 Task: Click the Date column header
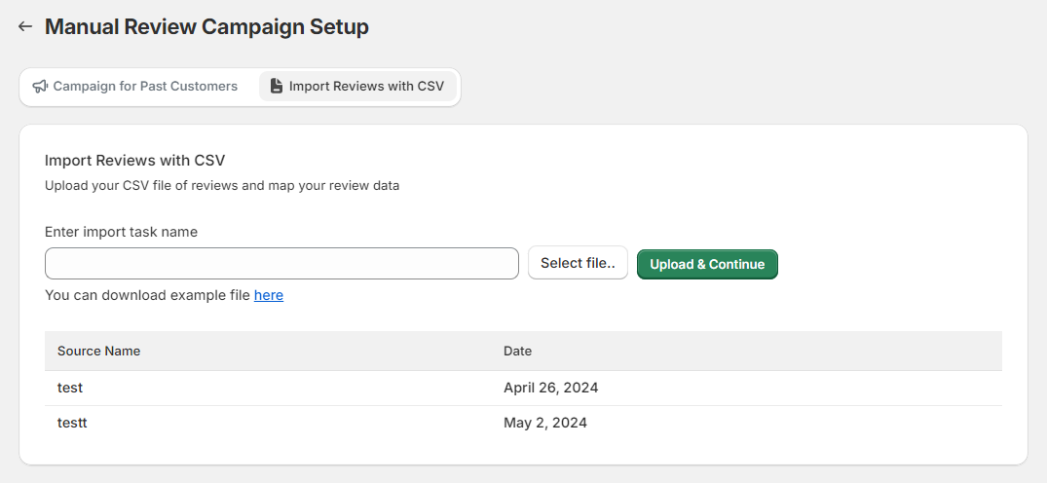point(517,351)
